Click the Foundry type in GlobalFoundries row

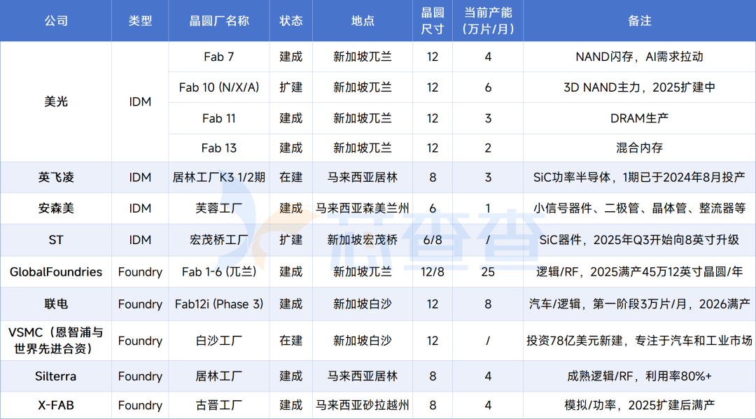coord(140,272)
